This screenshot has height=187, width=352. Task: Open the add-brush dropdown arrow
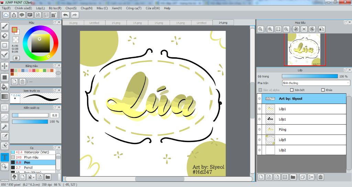point(33,177)
